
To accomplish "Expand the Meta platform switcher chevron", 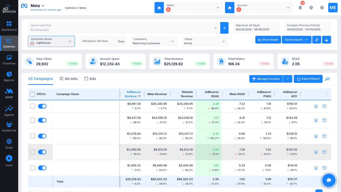I will (43, 6).
